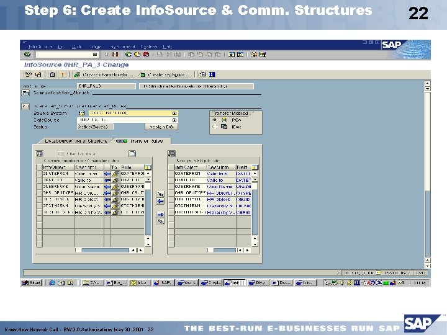Open the DataSource field value help
The image size is (447, 335).
coord(174,120)
